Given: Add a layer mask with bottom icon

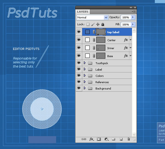Looking at the screenshot, I should pos(99,139).
